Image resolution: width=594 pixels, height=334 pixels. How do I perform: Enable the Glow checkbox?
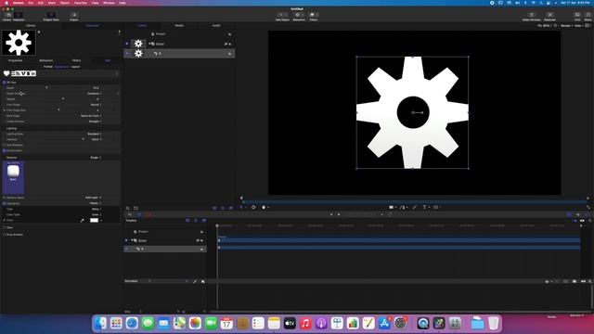[x=5, y=227]
